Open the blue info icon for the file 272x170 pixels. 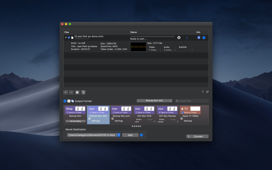click(199, 38)
